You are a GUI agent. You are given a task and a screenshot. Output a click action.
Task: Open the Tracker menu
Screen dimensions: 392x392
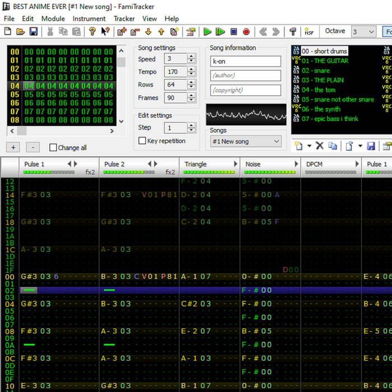pos(124,18)
